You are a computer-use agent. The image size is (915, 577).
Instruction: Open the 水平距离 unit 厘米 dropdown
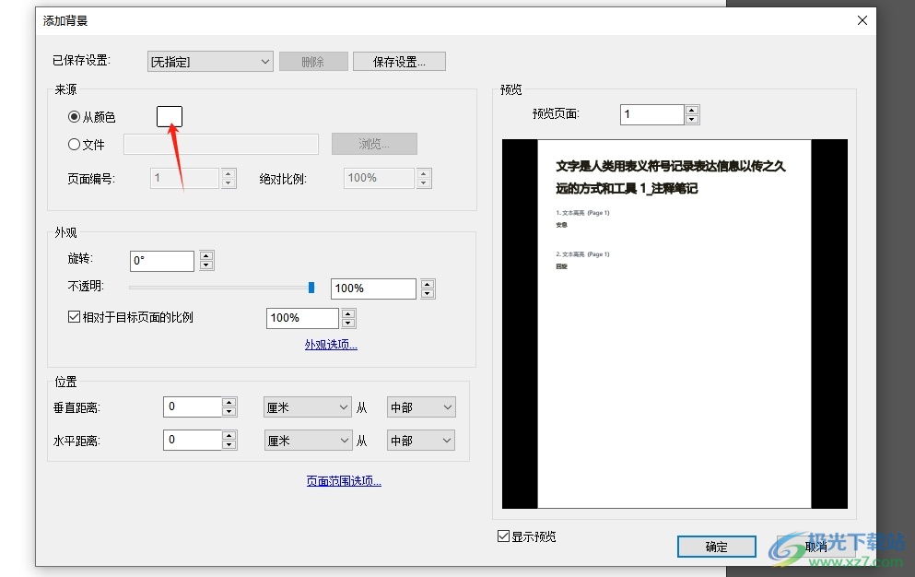coord(308,441)
